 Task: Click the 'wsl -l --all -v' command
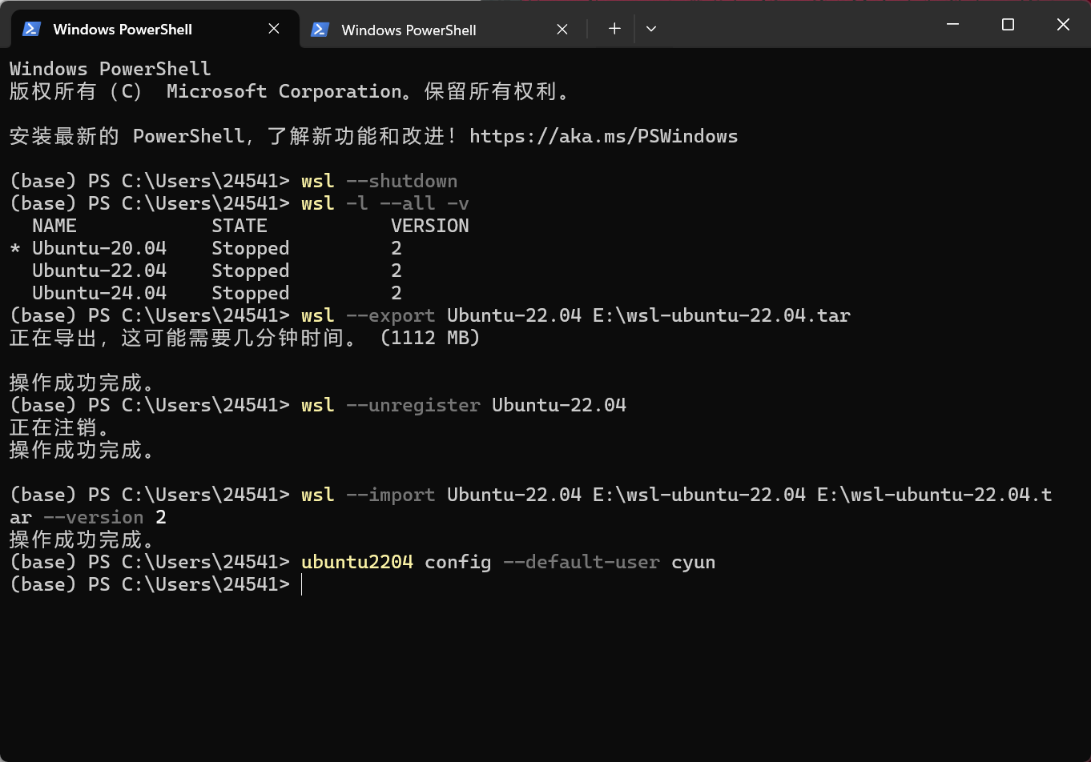(385, 203)
